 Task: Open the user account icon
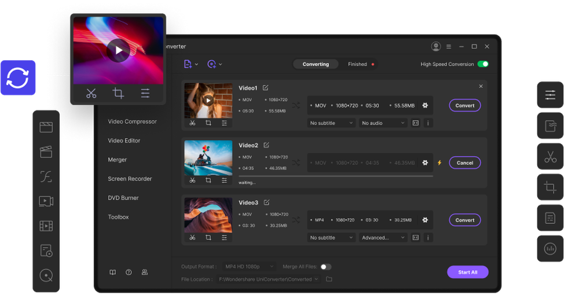coord(436,46)
